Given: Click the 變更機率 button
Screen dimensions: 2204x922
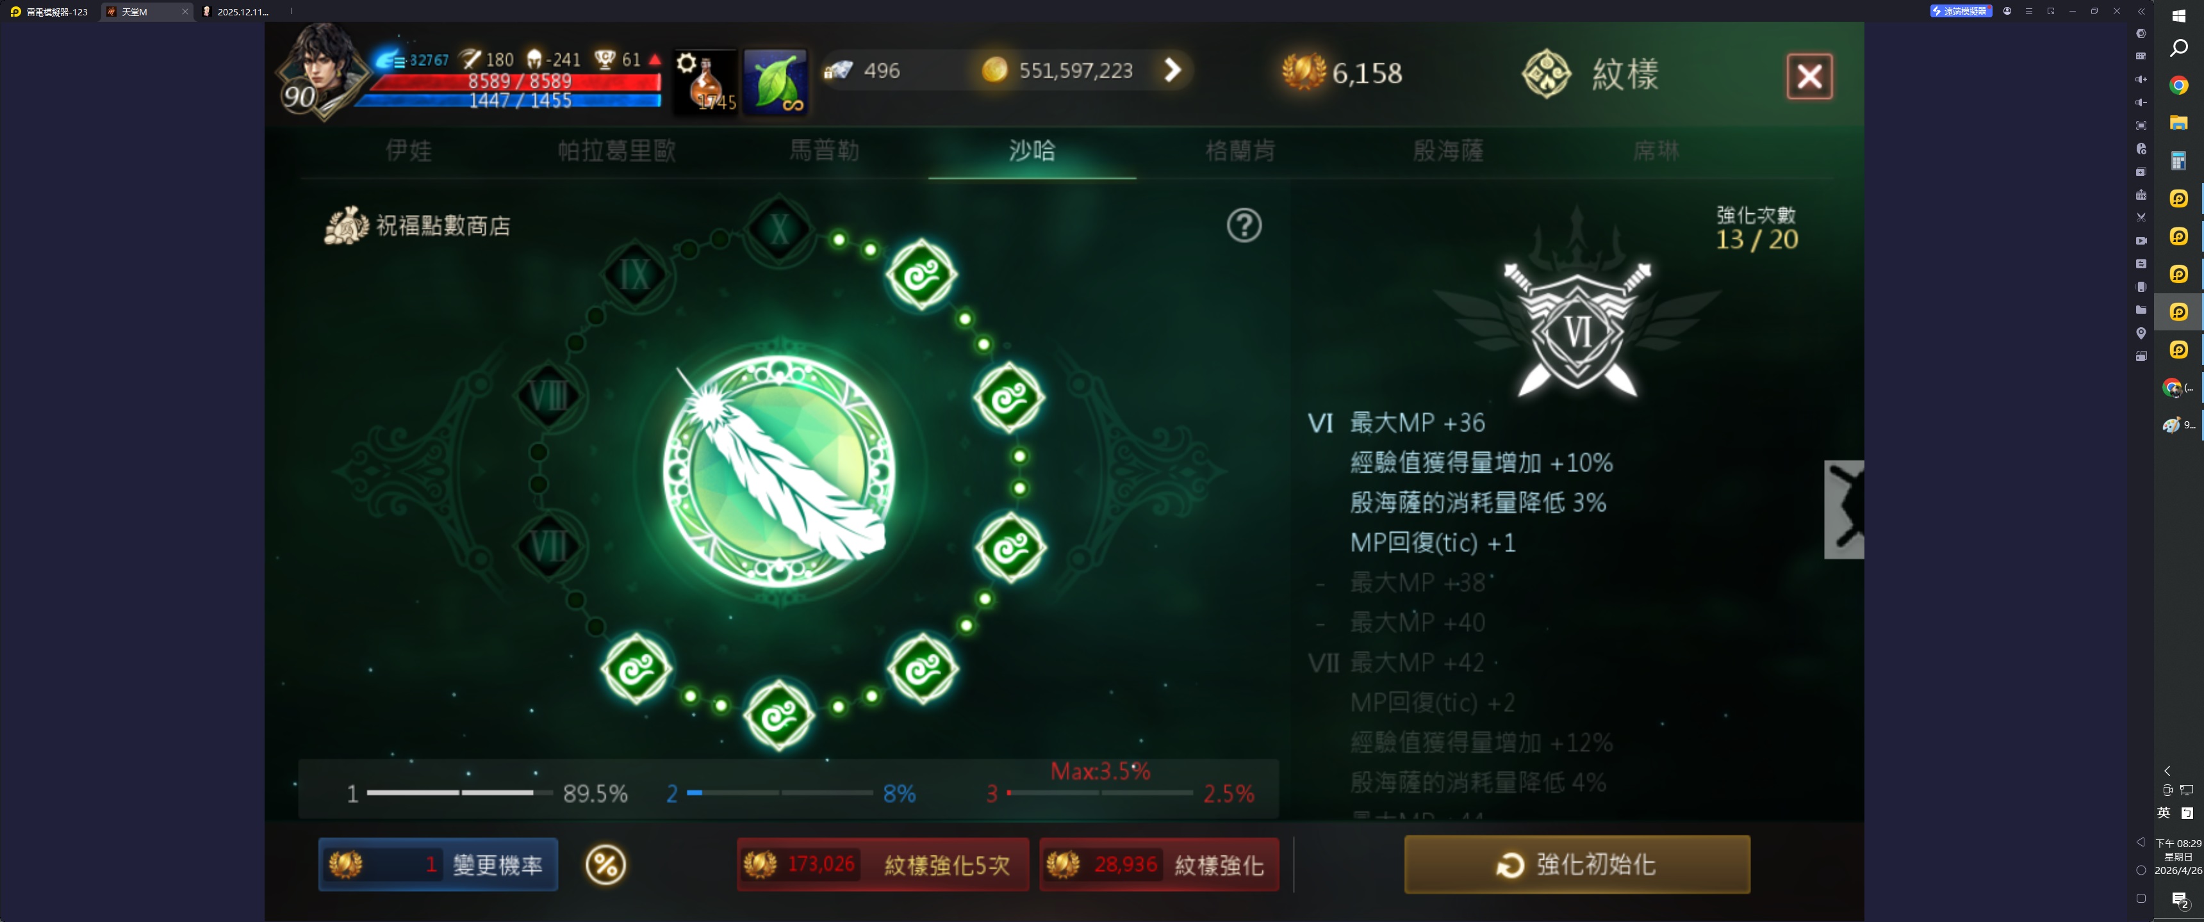Looking at the screenshot, I should [x=438, y=865].
